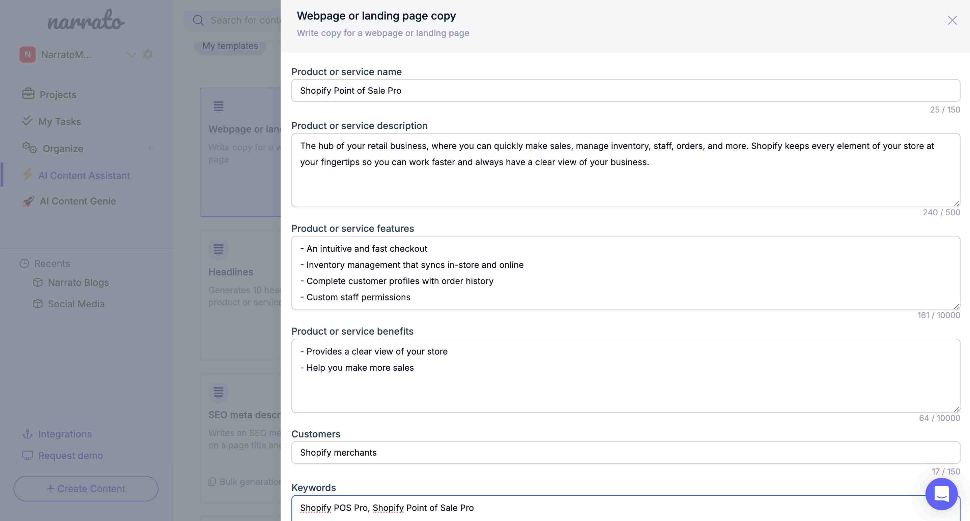Select the My templates tab
Screen dimensions: 970x521
pyautogui.click(x=230, y=45)
